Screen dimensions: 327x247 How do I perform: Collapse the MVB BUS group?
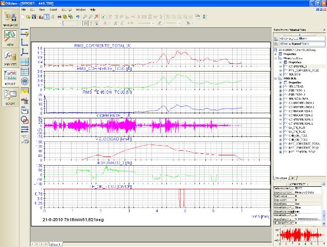pos(276,79)
